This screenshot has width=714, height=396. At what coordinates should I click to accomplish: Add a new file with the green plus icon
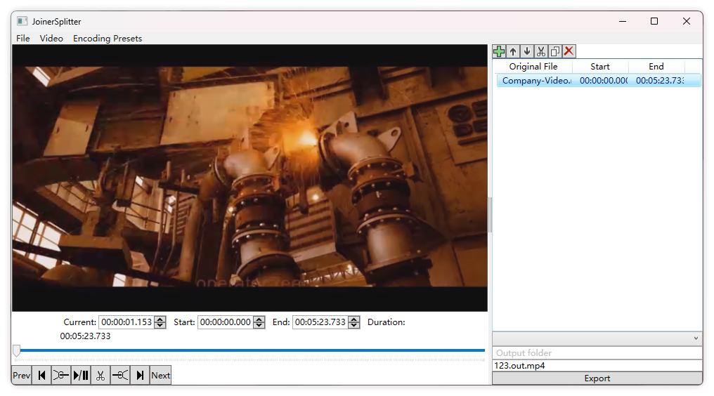pyautogui.click(x=499, y=51)
